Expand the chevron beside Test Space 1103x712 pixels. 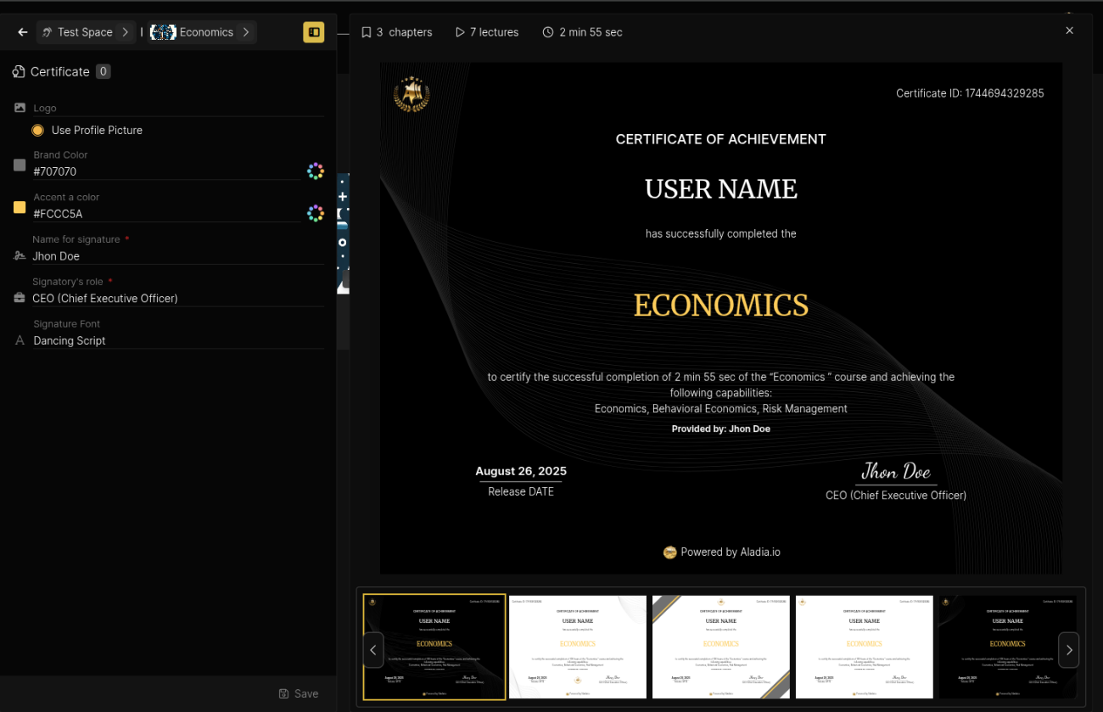tap(125, 32)
